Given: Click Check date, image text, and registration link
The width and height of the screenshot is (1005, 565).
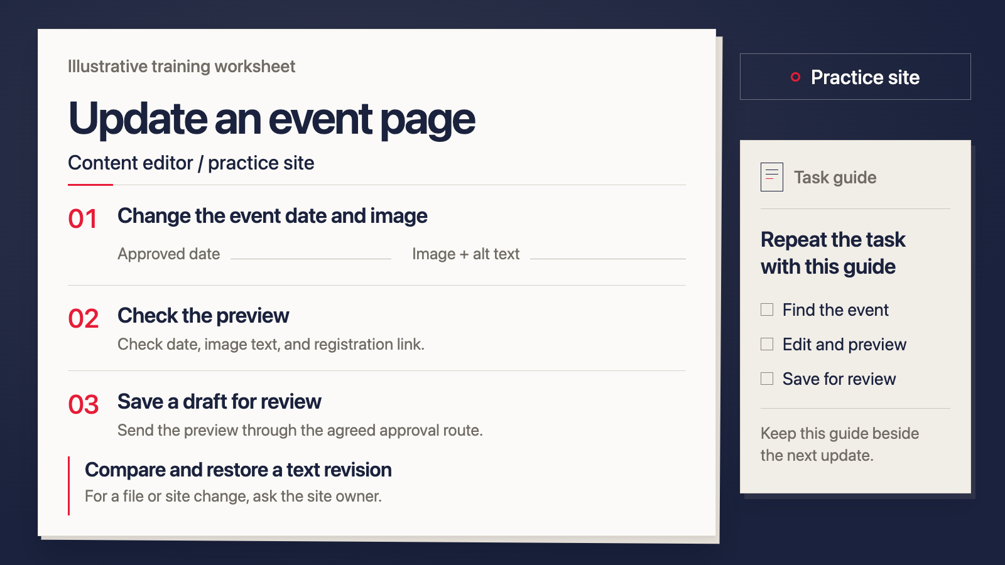Looking at the screenshot, I should [271, 345].
